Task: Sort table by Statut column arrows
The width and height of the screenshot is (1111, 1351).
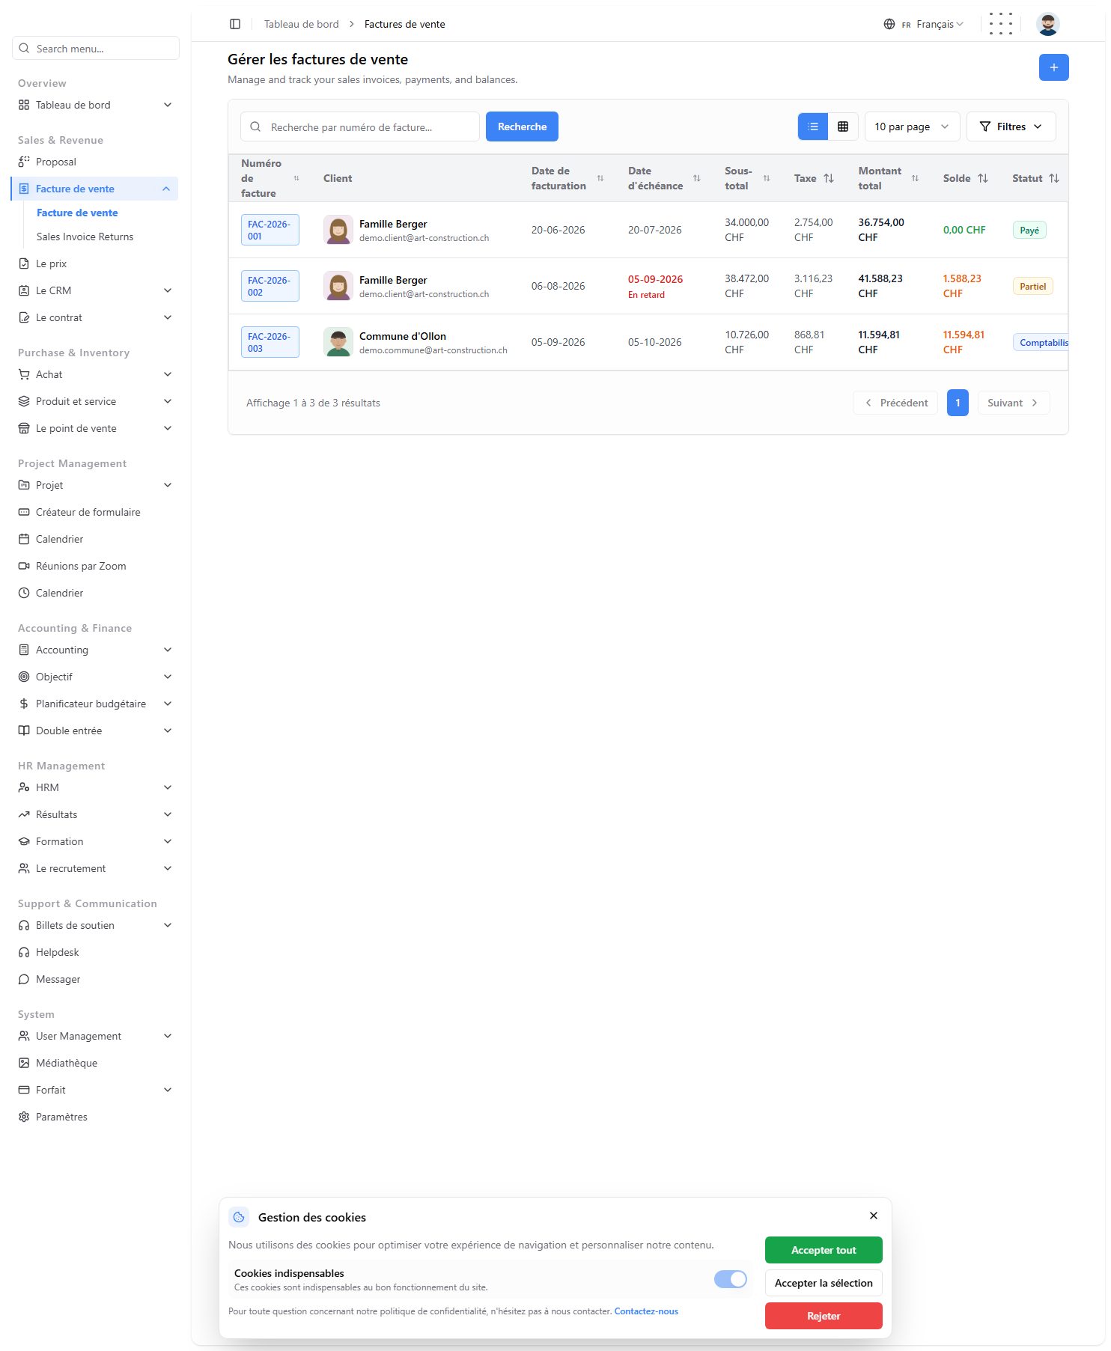Action: 1054,178
